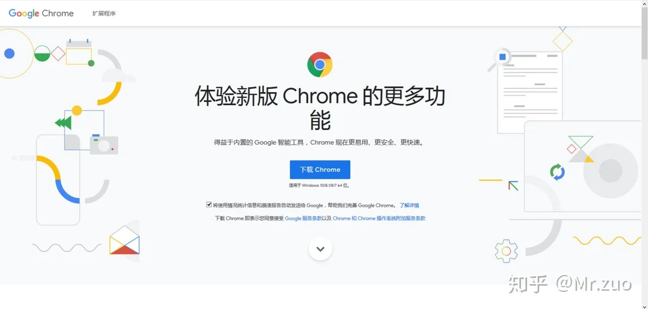648x309 pixels.
Task: Uncheck the usage statistics reporting checkbox
Action: [209, 205]
